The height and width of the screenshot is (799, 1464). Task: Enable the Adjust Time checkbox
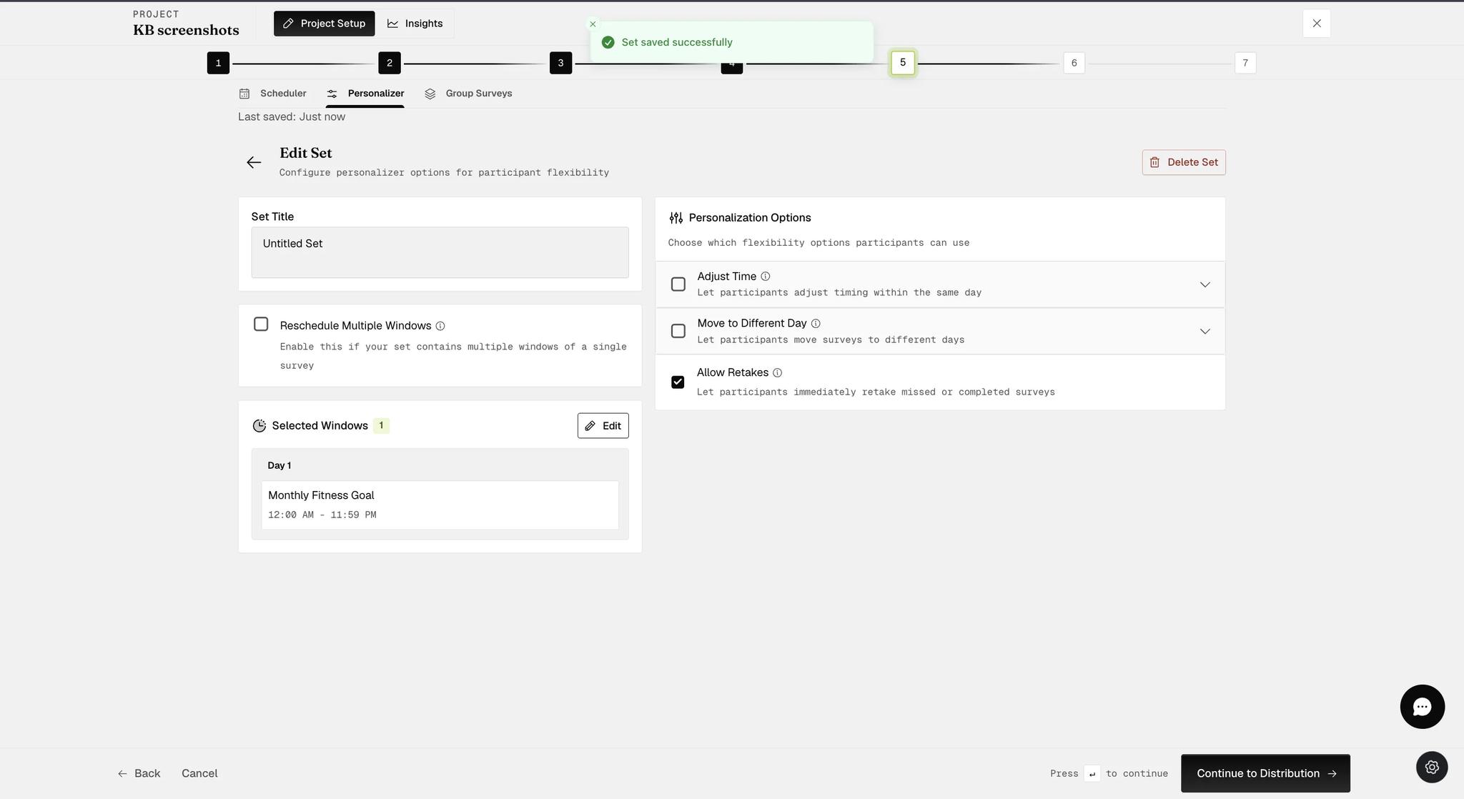pos(678,284)
